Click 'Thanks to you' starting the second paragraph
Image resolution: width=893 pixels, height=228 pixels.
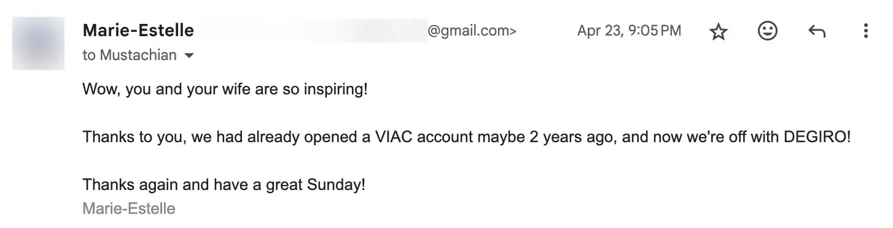(134, 137)
